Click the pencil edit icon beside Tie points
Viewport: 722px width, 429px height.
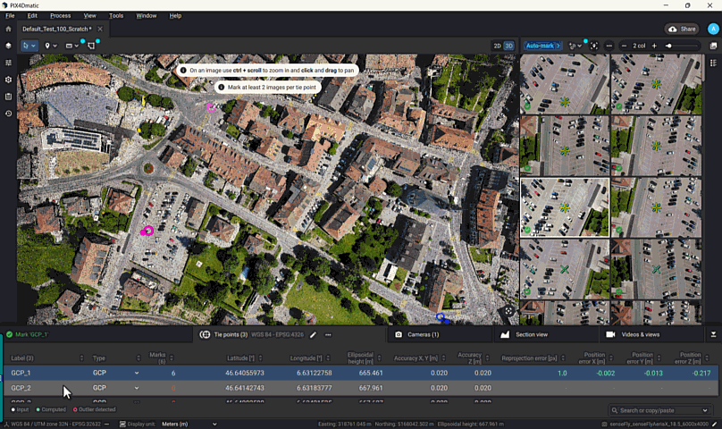313,334
